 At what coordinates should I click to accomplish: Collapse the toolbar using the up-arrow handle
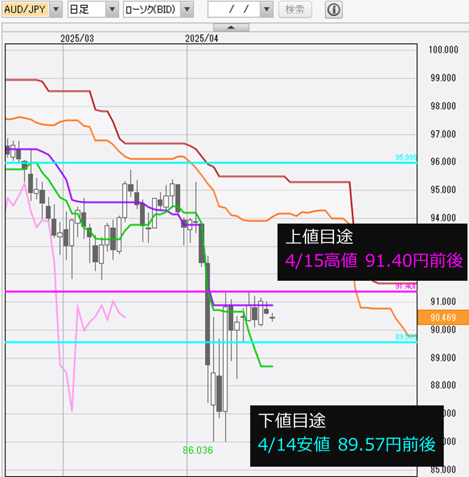[x=231, y=27]
